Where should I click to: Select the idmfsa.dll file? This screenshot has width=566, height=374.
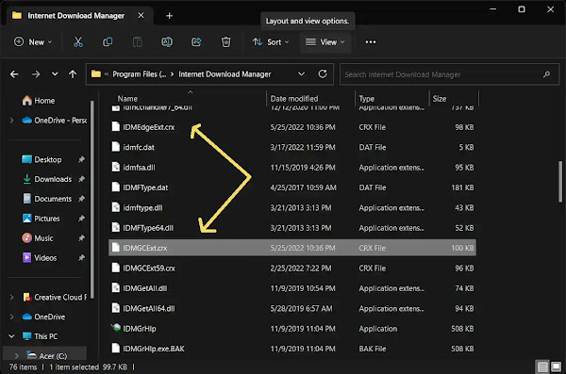coord(292,168)
